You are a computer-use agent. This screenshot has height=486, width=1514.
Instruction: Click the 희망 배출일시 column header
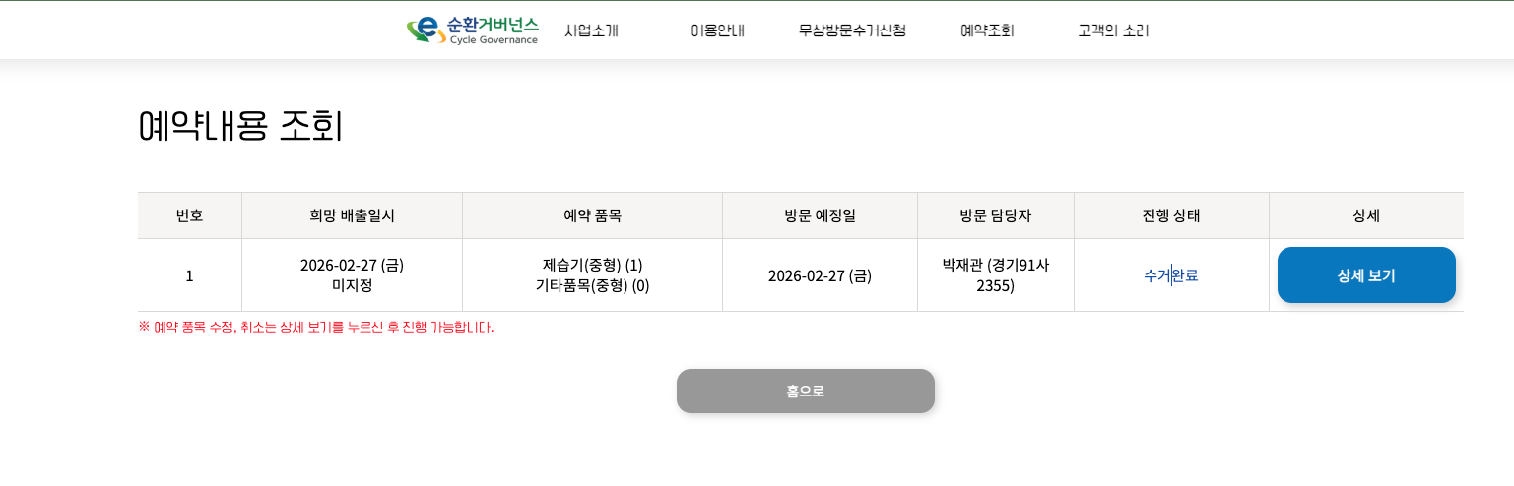(352, 215)
